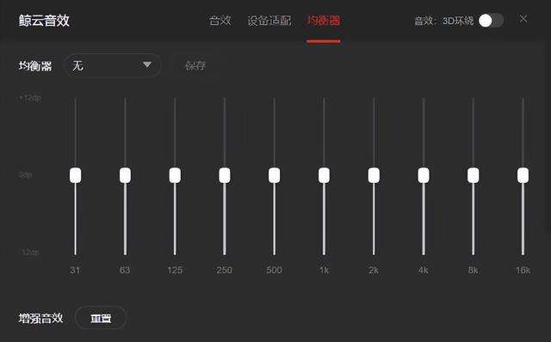The width and height of the screenshot is (551, 342).
Task: Click the 125 Hz band slider handle
Action: coord(175,175)
